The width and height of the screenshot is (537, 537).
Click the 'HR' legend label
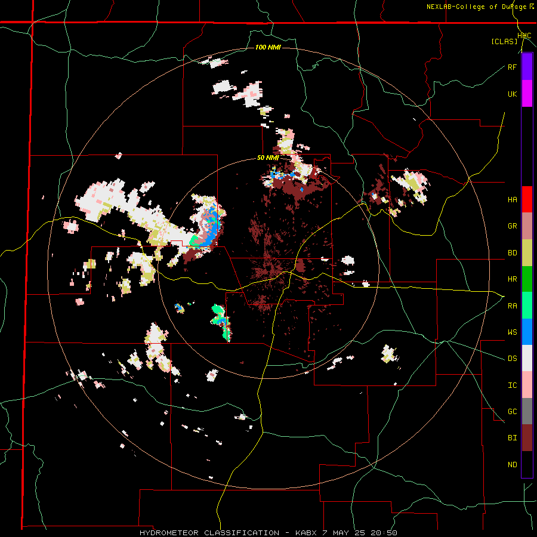point(512,279)
